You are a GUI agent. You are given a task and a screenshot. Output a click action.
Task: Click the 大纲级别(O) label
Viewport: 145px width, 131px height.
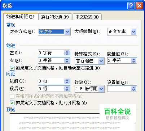coord(87,31)
